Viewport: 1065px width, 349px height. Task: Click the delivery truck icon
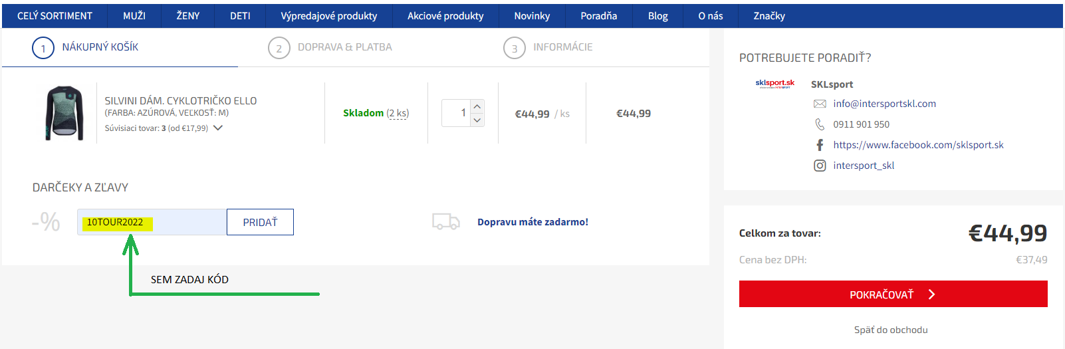click(445, 222)
